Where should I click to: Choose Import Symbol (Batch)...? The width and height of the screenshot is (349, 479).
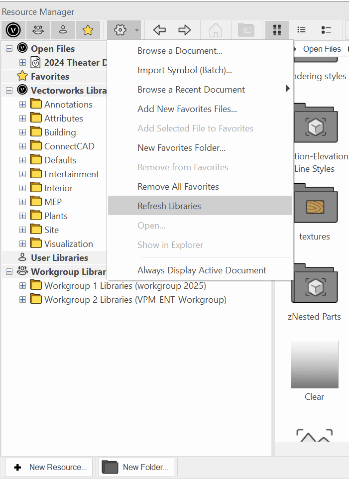pyautogui.click(x=200, y=70)
